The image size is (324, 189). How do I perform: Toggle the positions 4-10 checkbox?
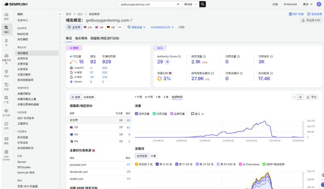coord(157,164)
